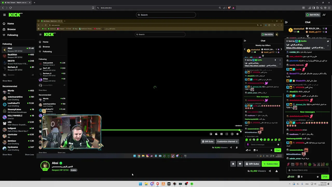Report the stream with warning icon
Image resolution: width=332 pixels, height=187 pixels.
point(276,171)
